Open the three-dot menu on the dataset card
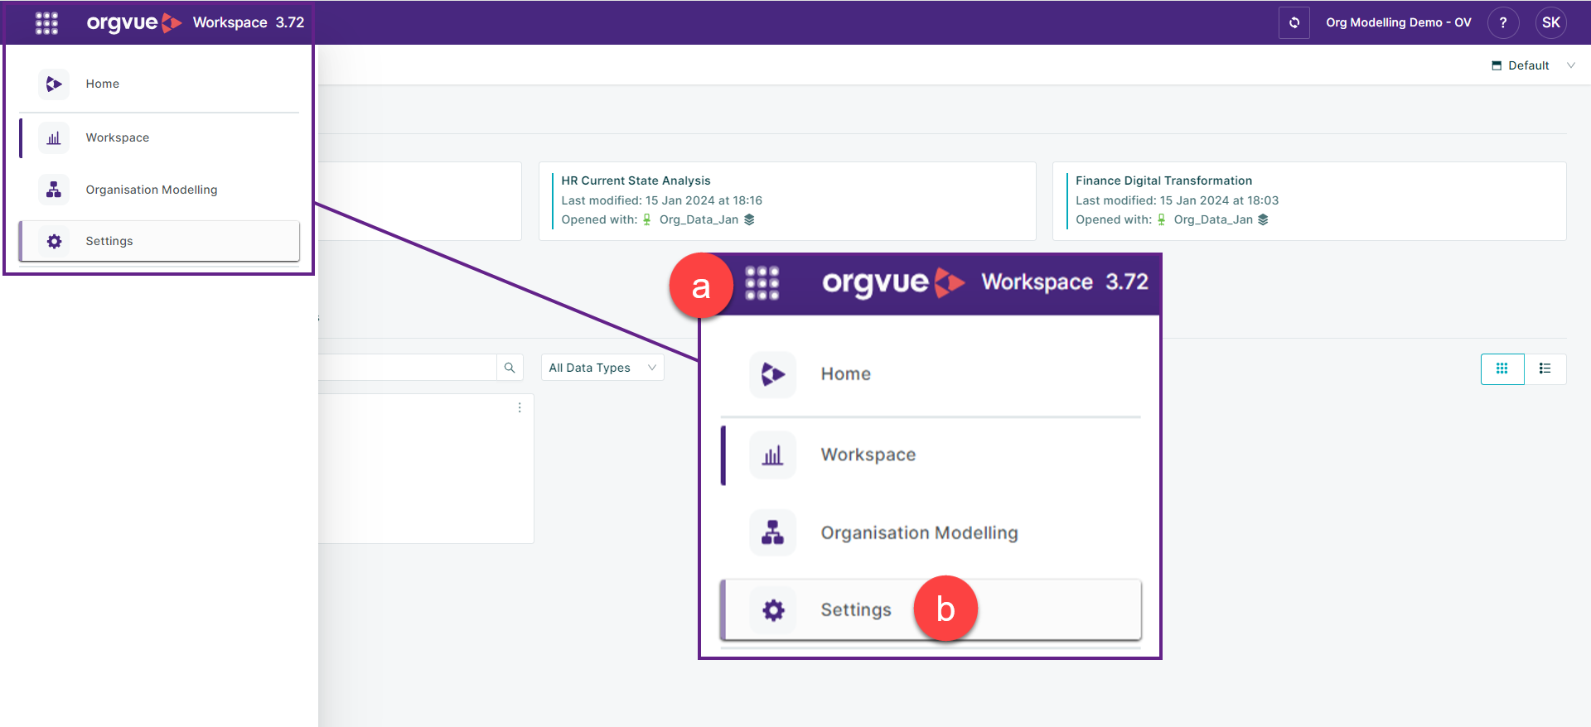This screenshot has width=1591, height=727. pos(520,407)
